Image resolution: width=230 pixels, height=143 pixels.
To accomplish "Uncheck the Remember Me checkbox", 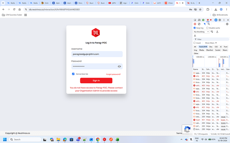I will pos(73,74).
